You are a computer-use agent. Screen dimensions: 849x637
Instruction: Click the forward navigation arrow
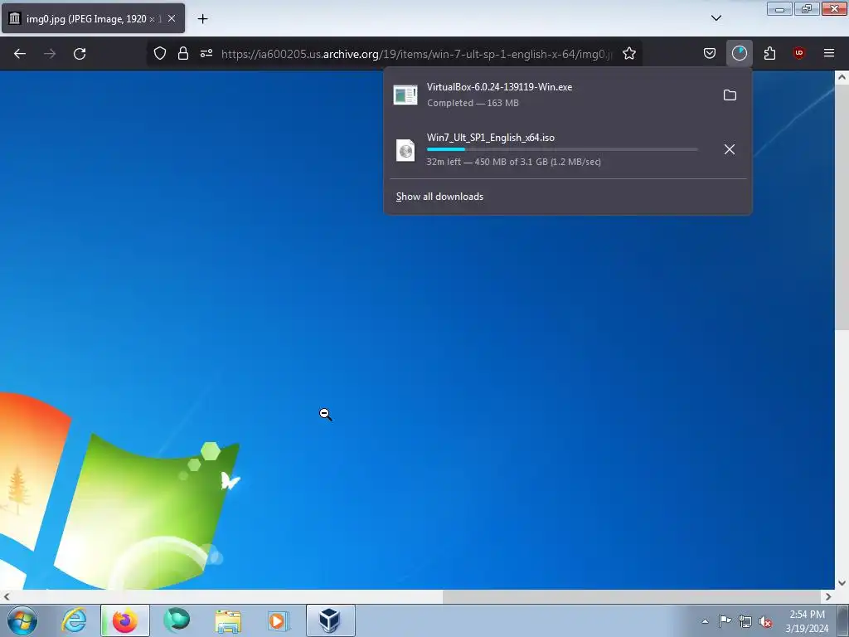[50, 54]
